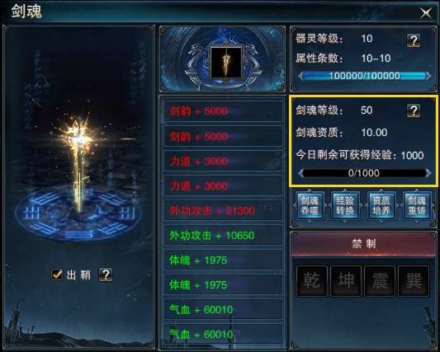The height and width of the screenshot is (352, 440).
Task: Select the 外功攻击 +10650 attribute row
Action: click(x=223, y=236)
